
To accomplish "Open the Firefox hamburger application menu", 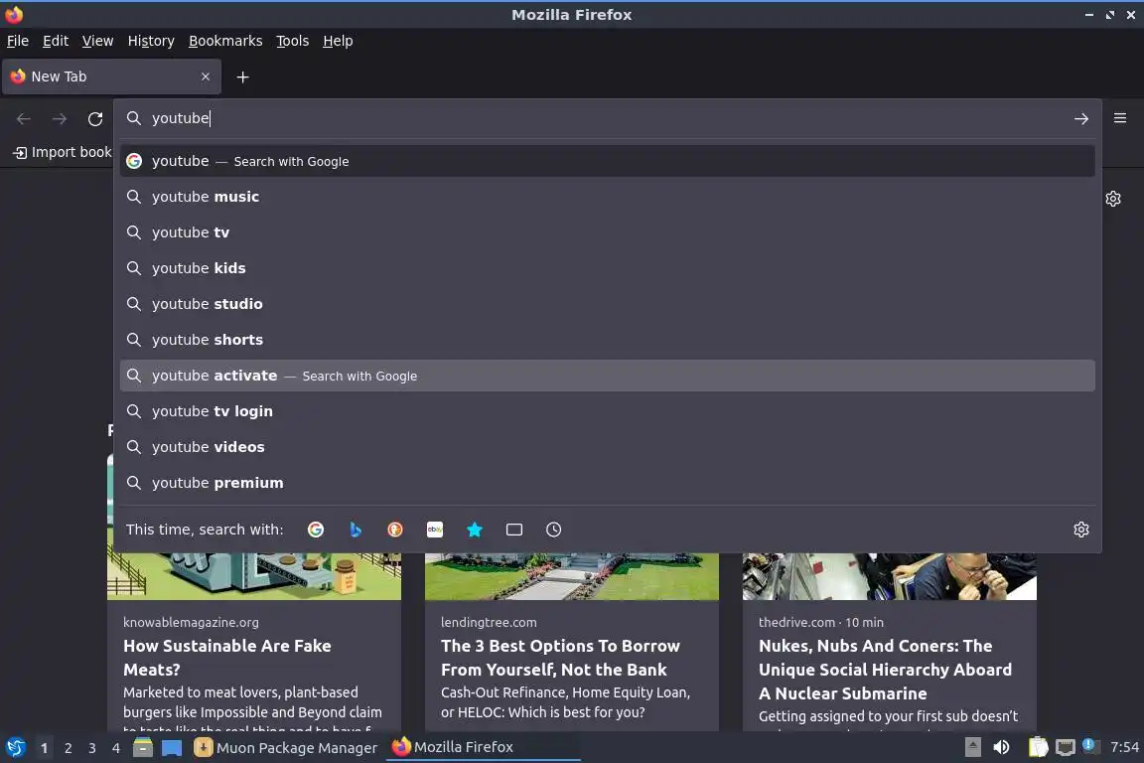I will 1120,118.
